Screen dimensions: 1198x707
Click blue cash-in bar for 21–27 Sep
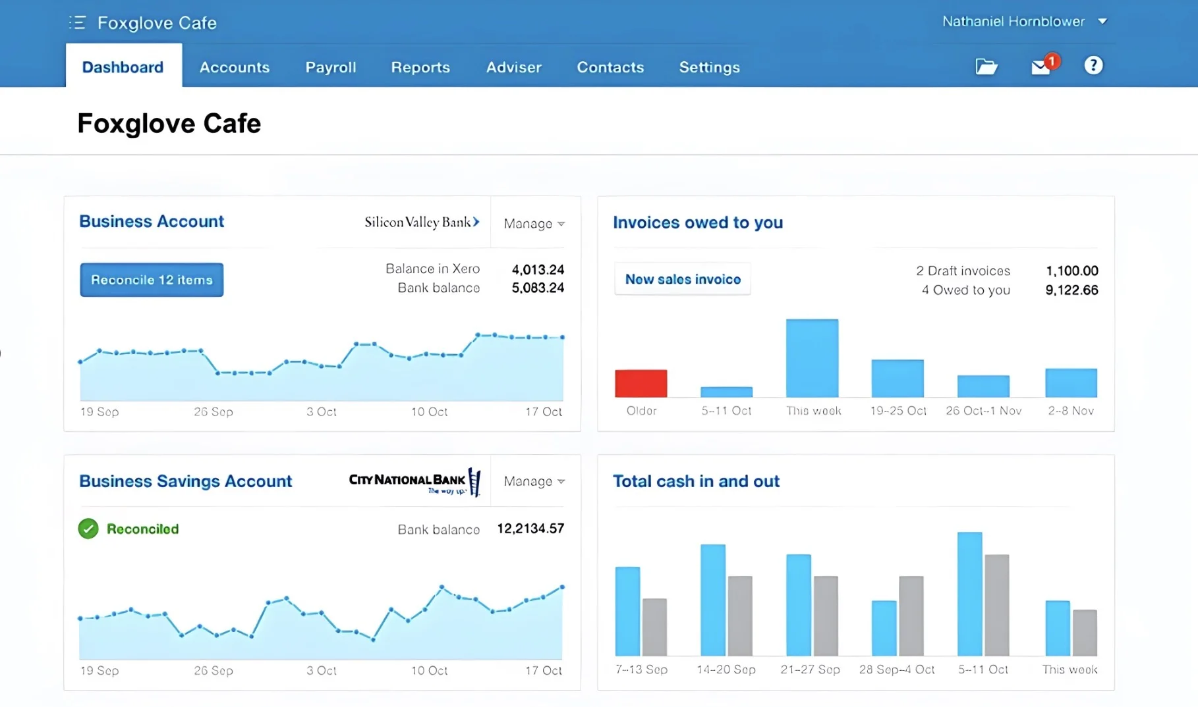pos(799,605)
